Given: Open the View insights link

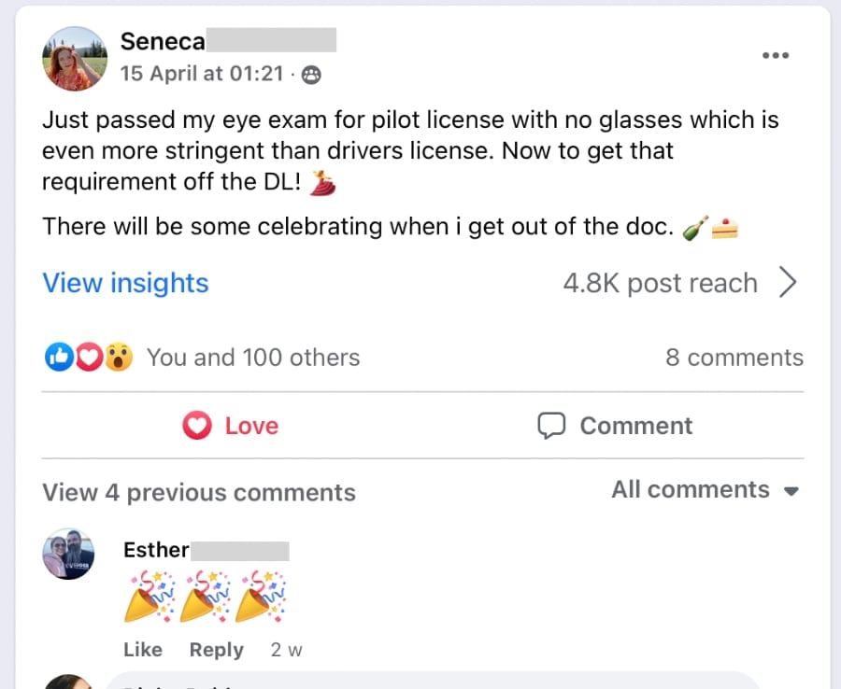Looking at the screenshot, I should tap(125, 283).
